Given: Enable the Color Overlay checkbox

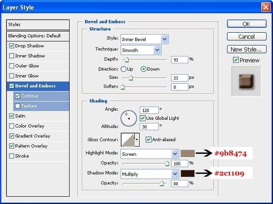Looking at the screenshot, I should coord(11,126).
